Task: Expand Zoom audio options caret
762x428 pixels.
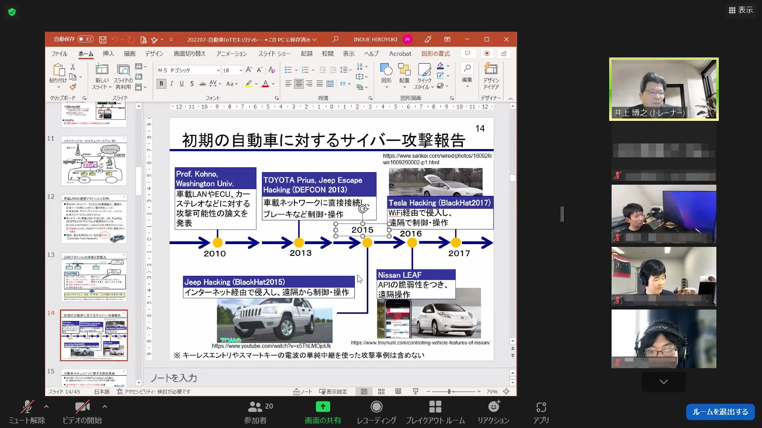Action: [46, 407]
